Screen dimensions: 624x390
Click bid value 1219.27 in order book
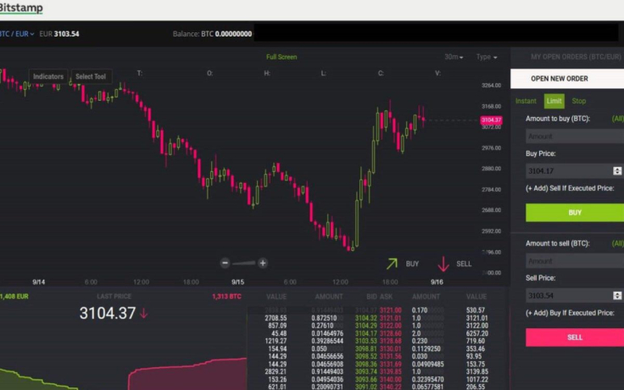(x=276, y=341)
